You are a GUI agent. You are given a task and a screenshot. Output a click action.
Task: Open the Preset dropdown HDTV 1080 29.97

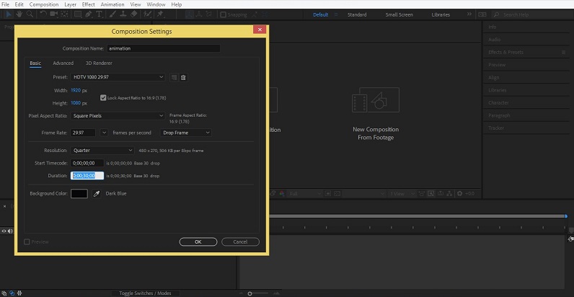click(x=118, y=77)
